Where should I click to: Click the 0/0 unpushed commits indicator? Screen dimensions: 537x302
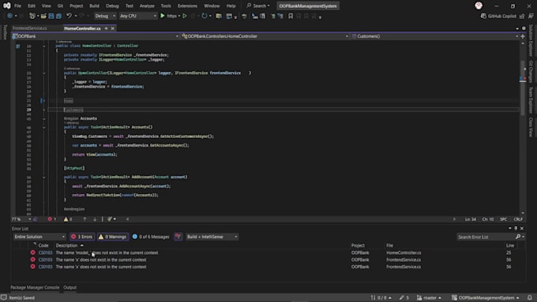pos(381,297)
